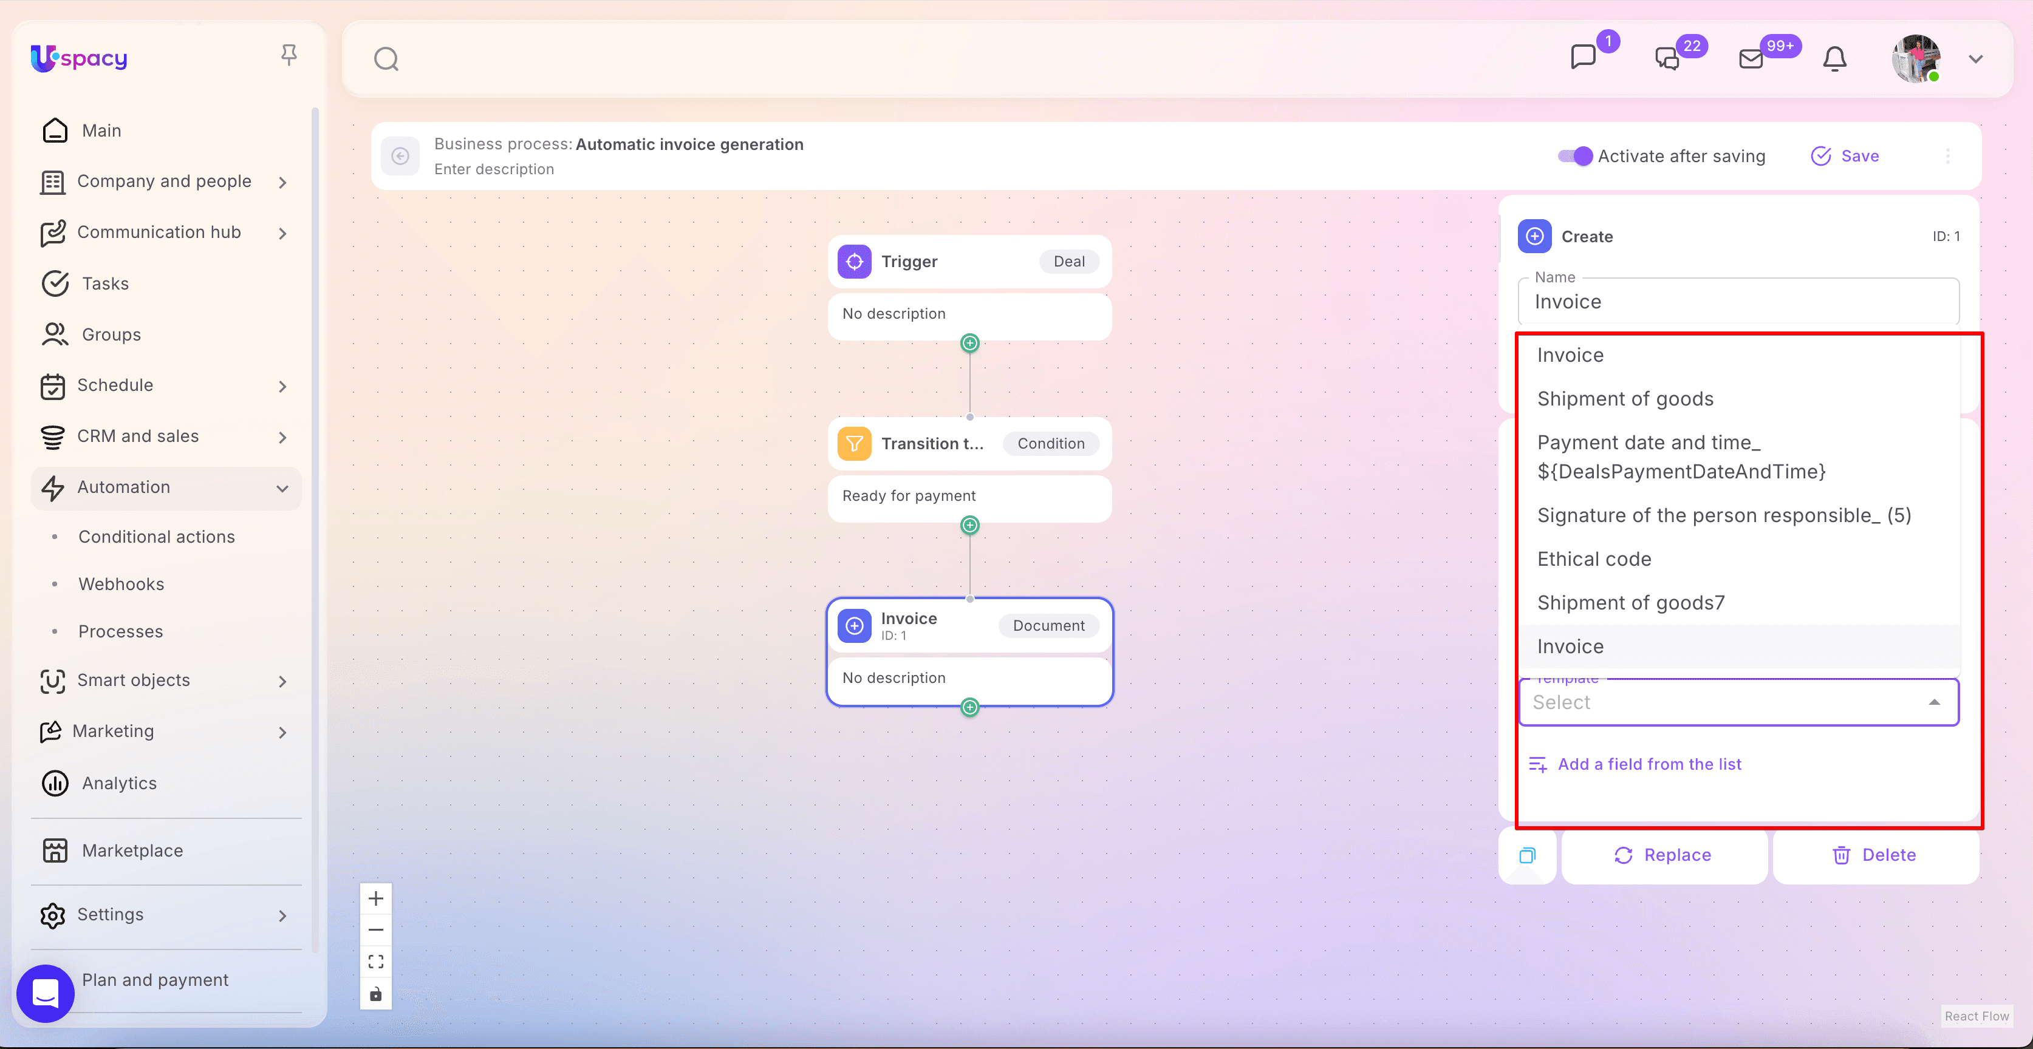Save the business process

coord(1845,156)
